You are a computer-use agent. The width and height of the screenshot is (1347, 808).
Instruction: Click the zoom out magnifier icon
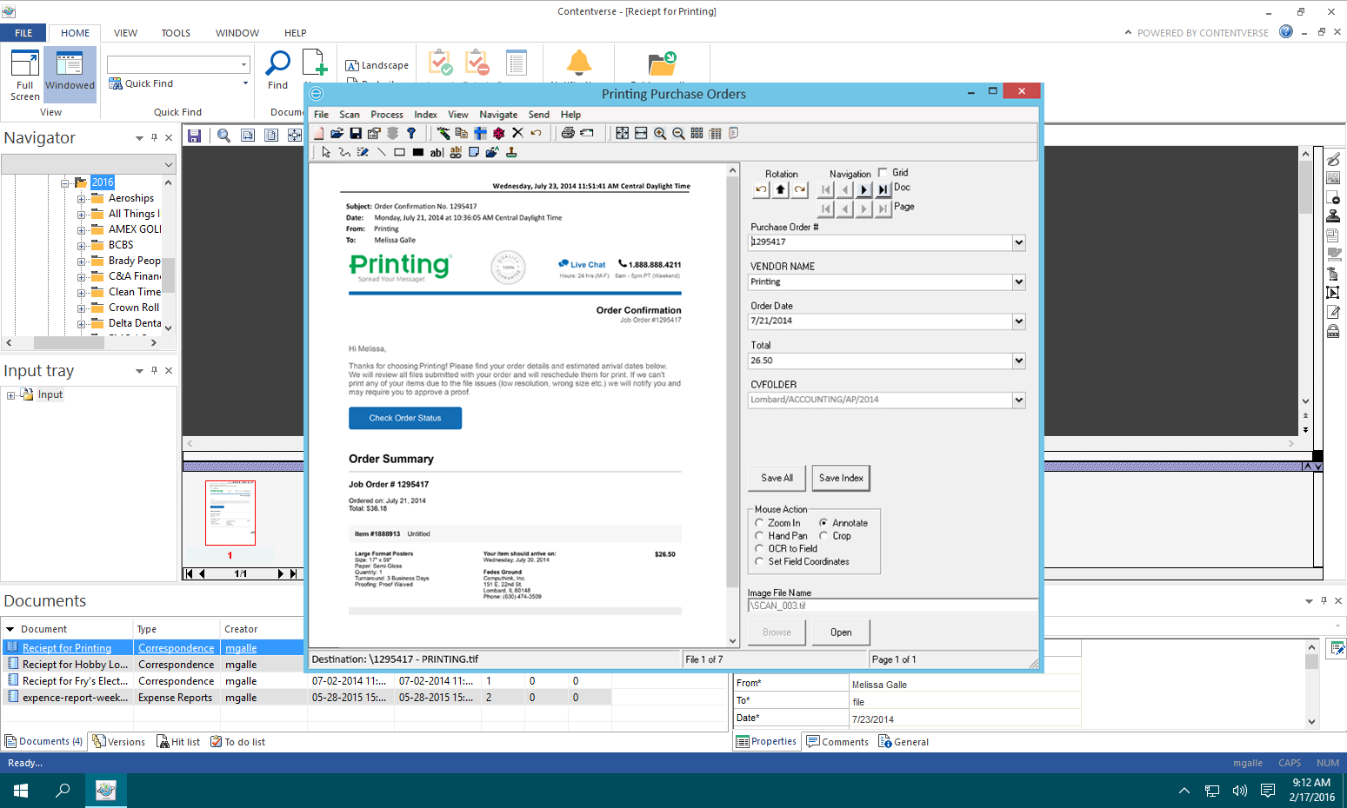point(678,133)
